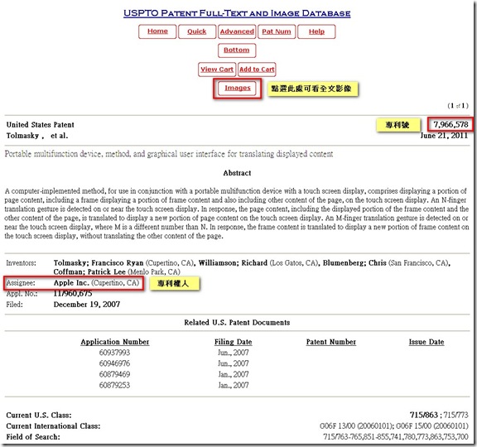Image resolution: width=477 pixels, height=447 pixels.
Task: Click the Patent Number column header
Action: tap(331, 342)
